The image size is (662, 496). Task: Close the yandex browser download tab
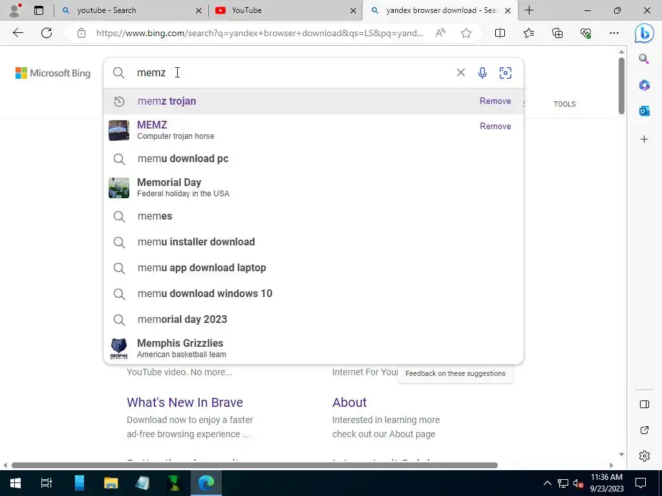point(508,10)
